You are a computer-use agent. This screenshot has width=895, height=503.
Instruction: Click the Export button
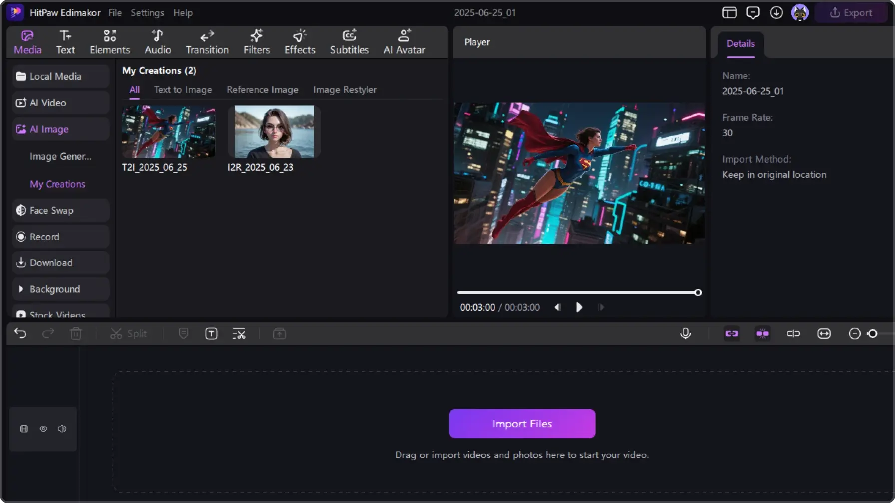click(851, 13)
